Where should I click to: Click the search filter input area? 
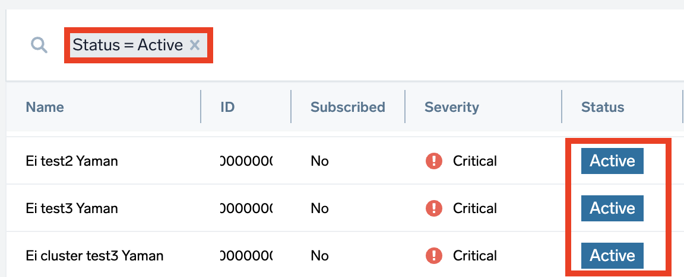tap(416, 45)
